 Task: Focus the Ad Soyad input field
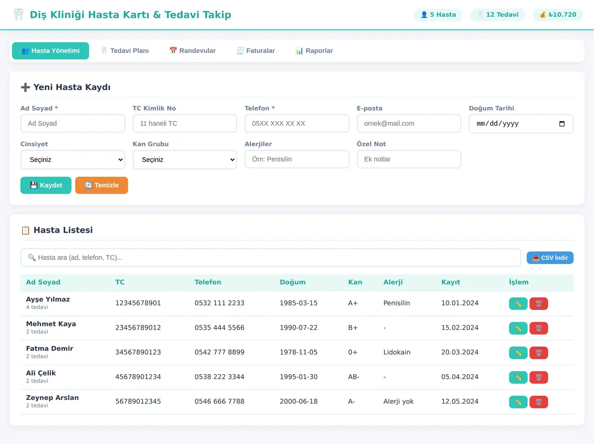[73, 124]
